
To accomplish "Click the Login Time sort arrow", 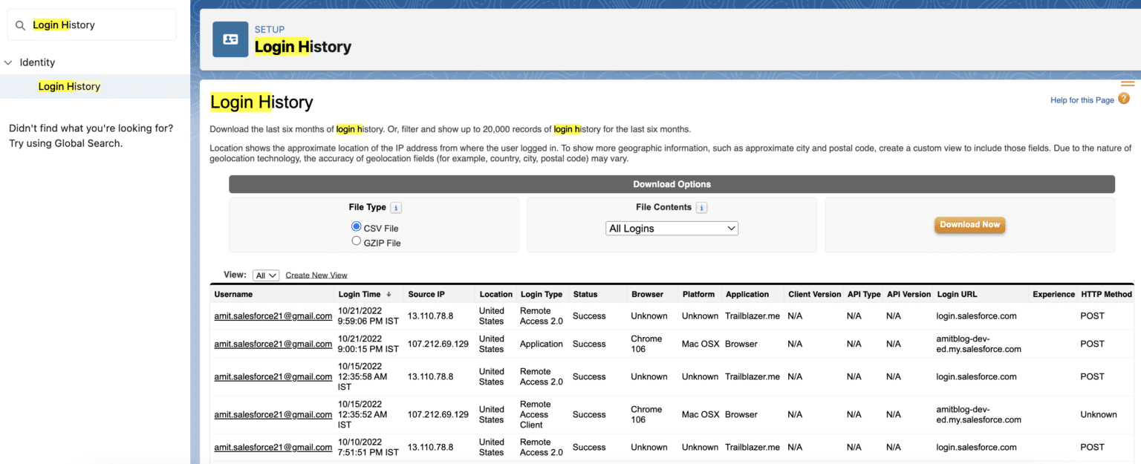I will coord(389,295).
